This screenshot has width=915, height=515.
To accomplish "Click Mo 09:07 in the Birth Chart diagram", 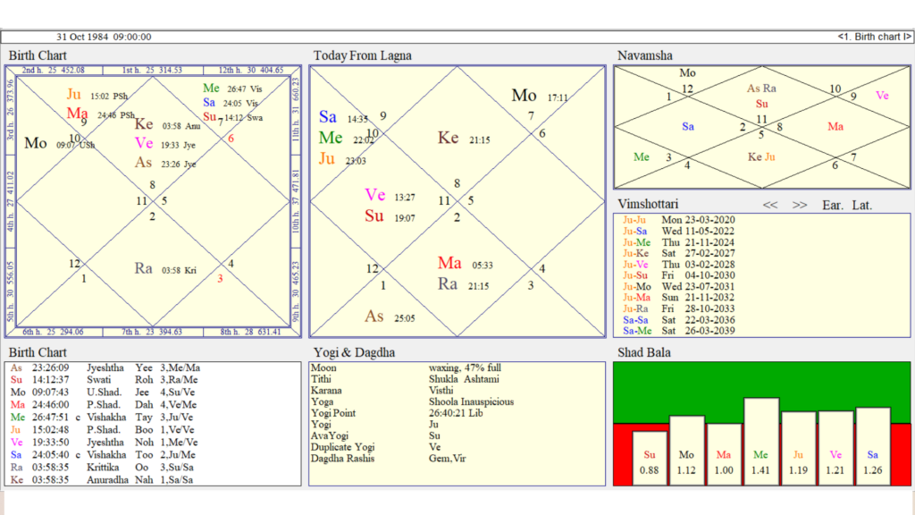I will click(x=60, y=143).
